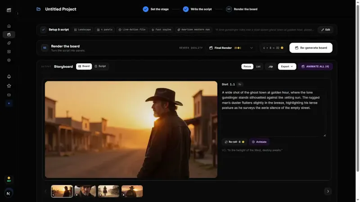
Task: Select the List view toggle
Action: (x=258, y=66)
